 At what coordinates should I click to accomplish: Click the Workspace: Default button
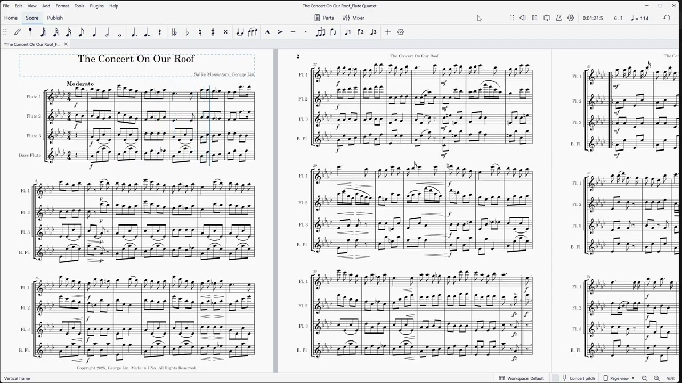click(522, 378)
